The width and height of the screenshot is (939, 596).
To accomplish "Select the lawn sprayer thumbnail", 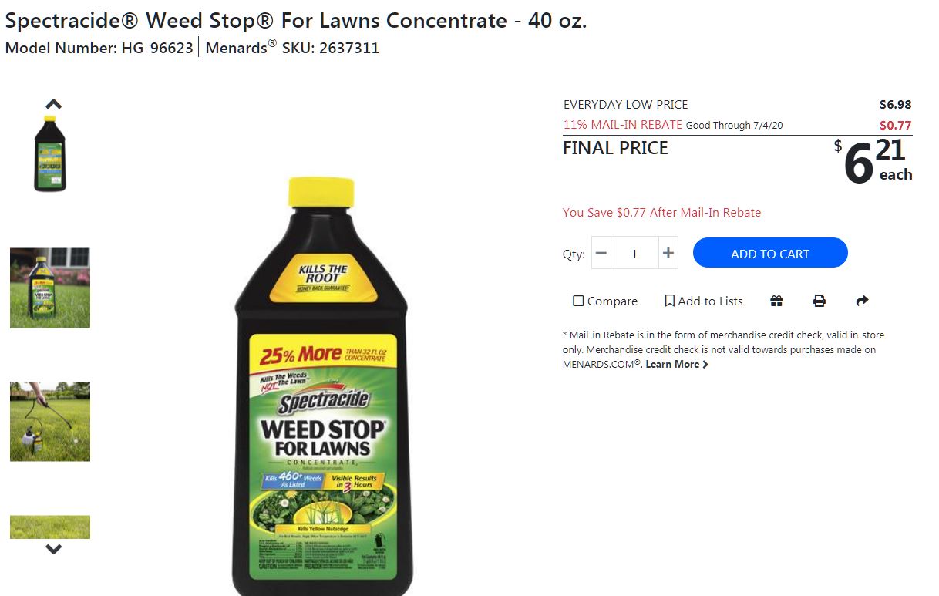I will (x=50, y=421).
